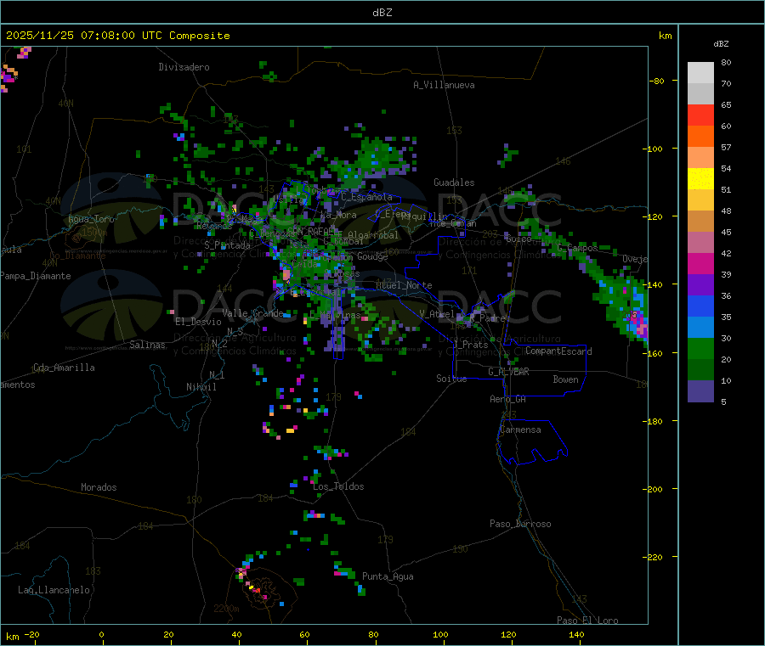Select the Nihuil location label
Image resolution: width=765 pixels, height=646 pixels.
(x=201, y=387)
